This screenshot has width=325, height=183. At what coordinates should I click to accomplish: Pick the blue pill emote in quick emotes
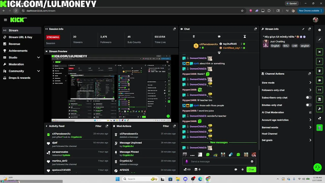pyautogui.click(x=231, y=155)
